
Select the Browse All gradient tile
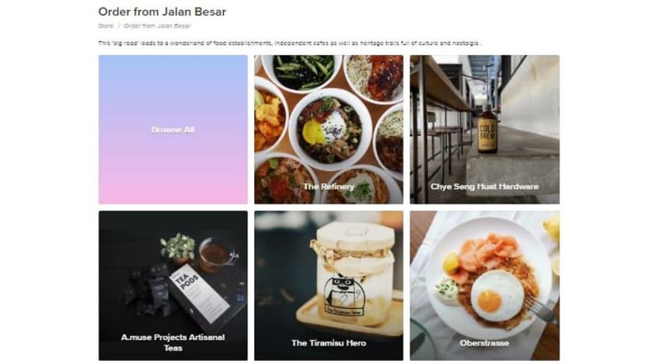[x=173, y=130]
